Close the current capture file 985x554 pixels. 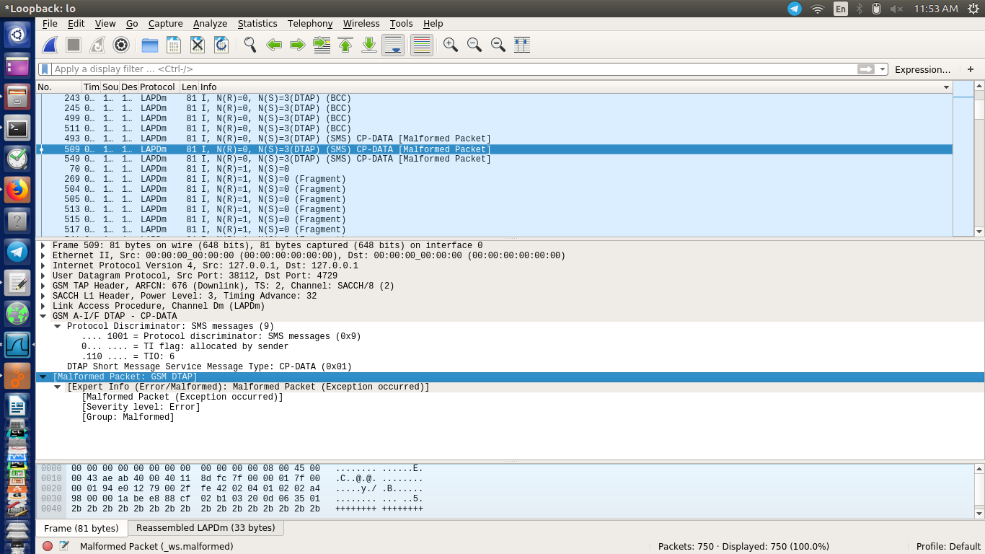tap(197, 45)
